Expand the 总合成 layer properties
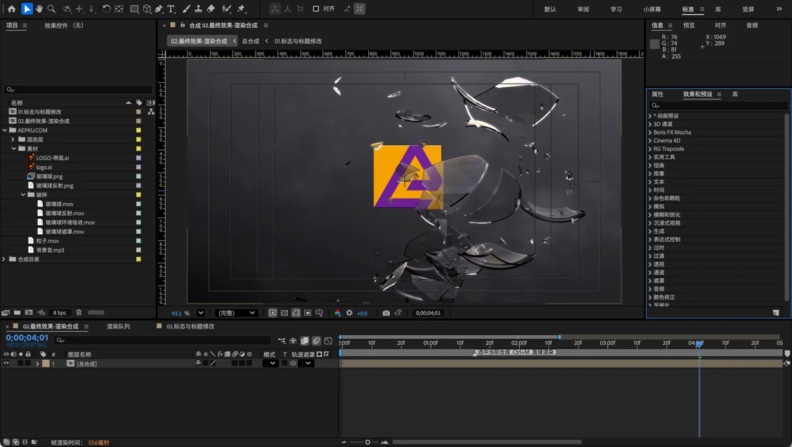Image resolution: width=792 pixels, height=447 pixels. [x=38, y=364]
